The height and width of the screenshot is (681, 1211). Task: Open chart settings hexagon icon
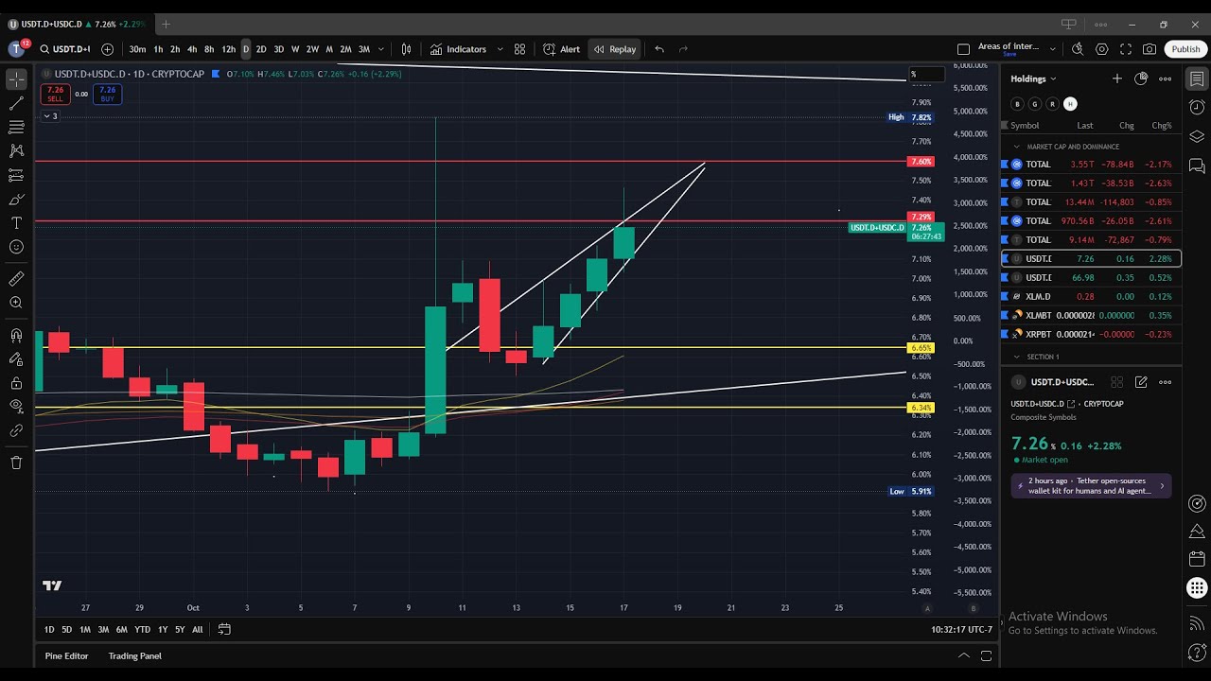[1101, 49]
